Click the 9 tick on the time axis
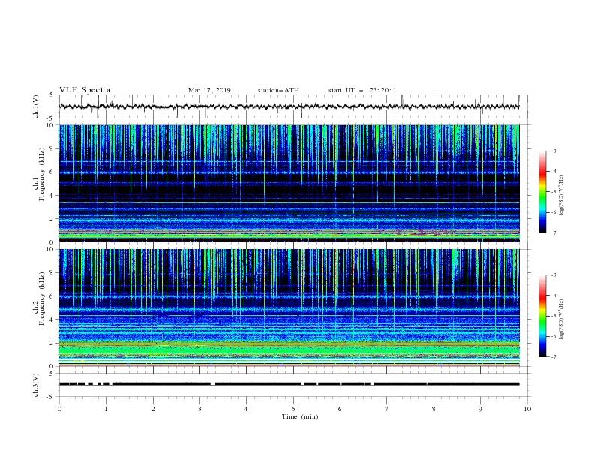This screenshot has height=459, width=594. [x=480, y=409]
